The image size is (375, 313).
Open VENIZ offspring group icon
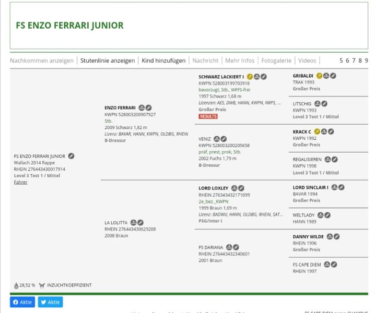tap(217, 139)
